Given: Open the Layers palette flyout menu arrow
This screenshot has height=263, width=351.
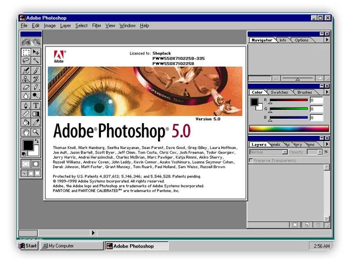Looking at the screenshot, I should 327,144.
